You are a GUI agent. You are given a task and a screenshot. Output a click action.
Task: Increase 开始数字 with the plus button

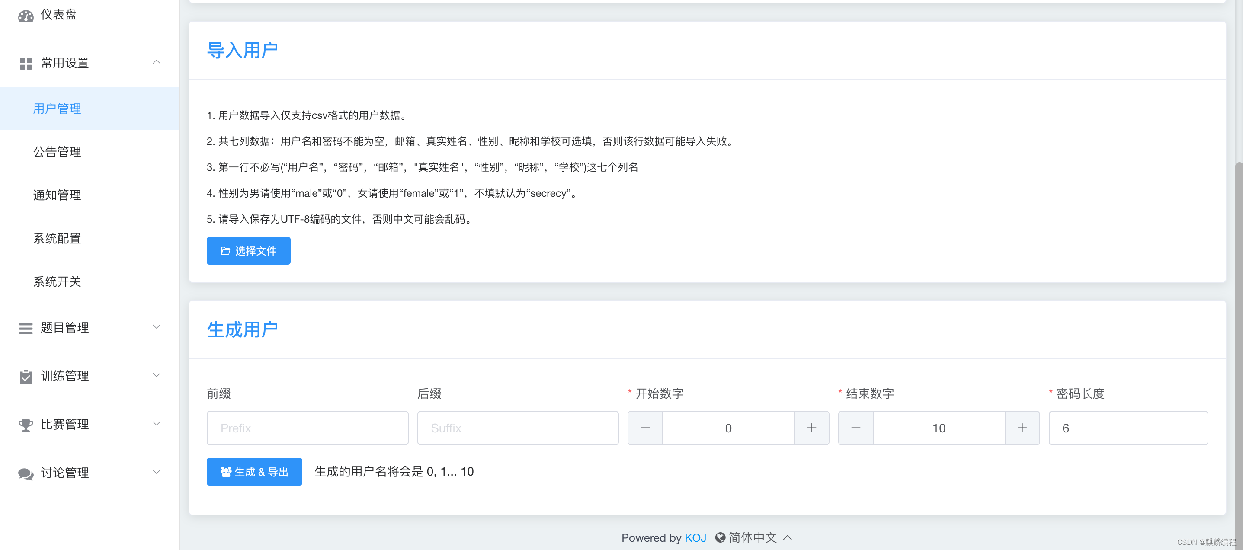coord(811,428)
